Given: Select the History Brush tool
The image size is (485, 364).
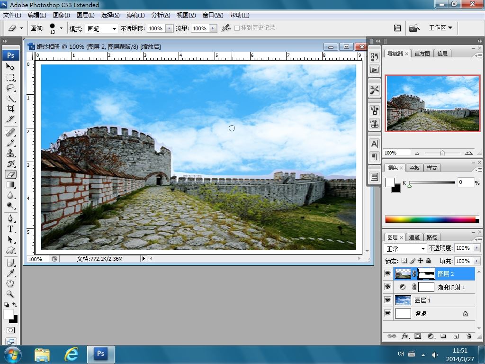Looking at the screenshot, I should [x=10, y=164].
